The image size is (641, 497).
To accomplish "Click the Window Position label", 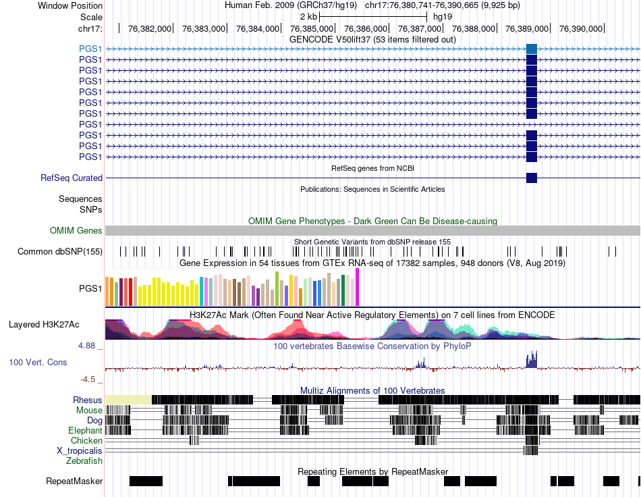I will (70, 5).
